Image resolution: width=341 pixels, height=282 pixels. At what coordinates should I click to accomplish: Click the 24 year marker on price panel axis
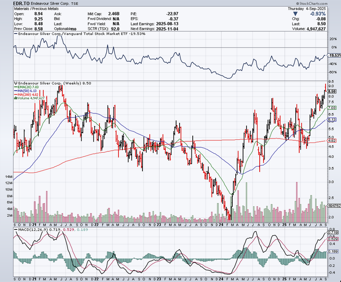(221, 225)
